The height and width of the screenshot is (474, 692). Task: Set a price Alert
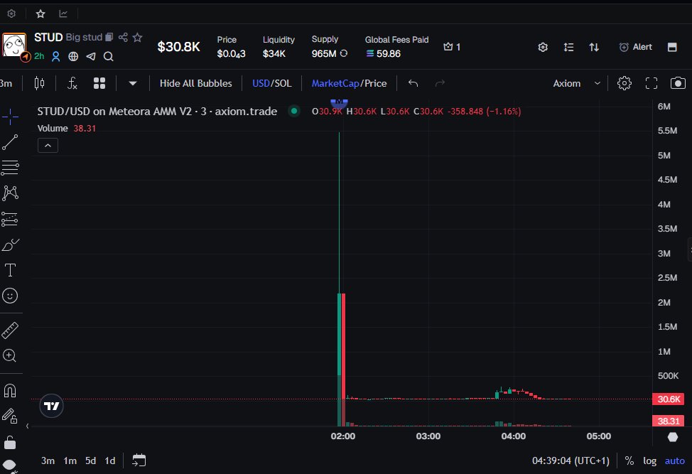tap(635, 47)
